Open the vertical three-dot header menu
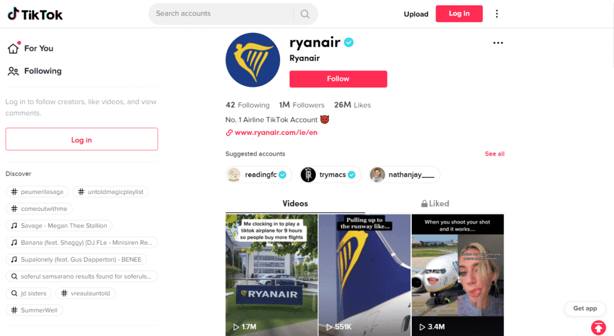Image resolution: width=614 pixels, height=336 pixels. point(496,14)
